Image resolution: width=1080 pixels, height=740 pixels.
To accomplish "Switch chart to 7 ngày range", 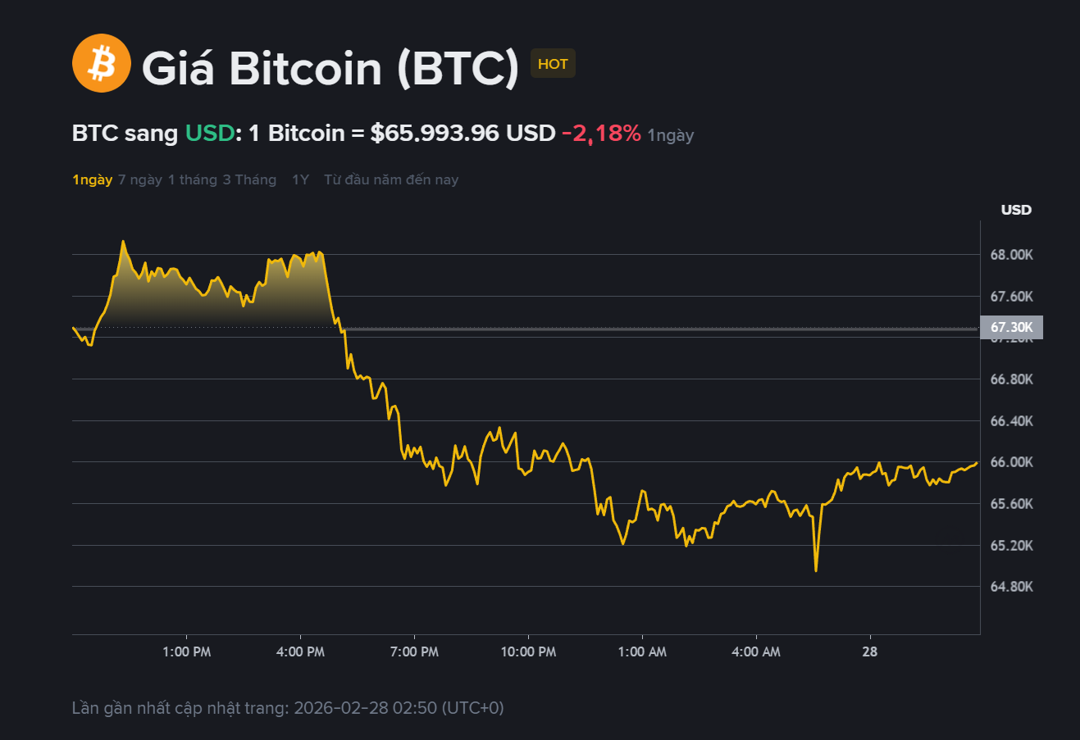I will pos(140,179).
